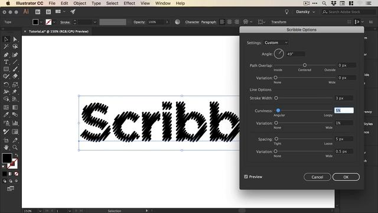Screen dimensions: 378x213
Task: Select the Magic Wand tool
Action: point(6,46)
